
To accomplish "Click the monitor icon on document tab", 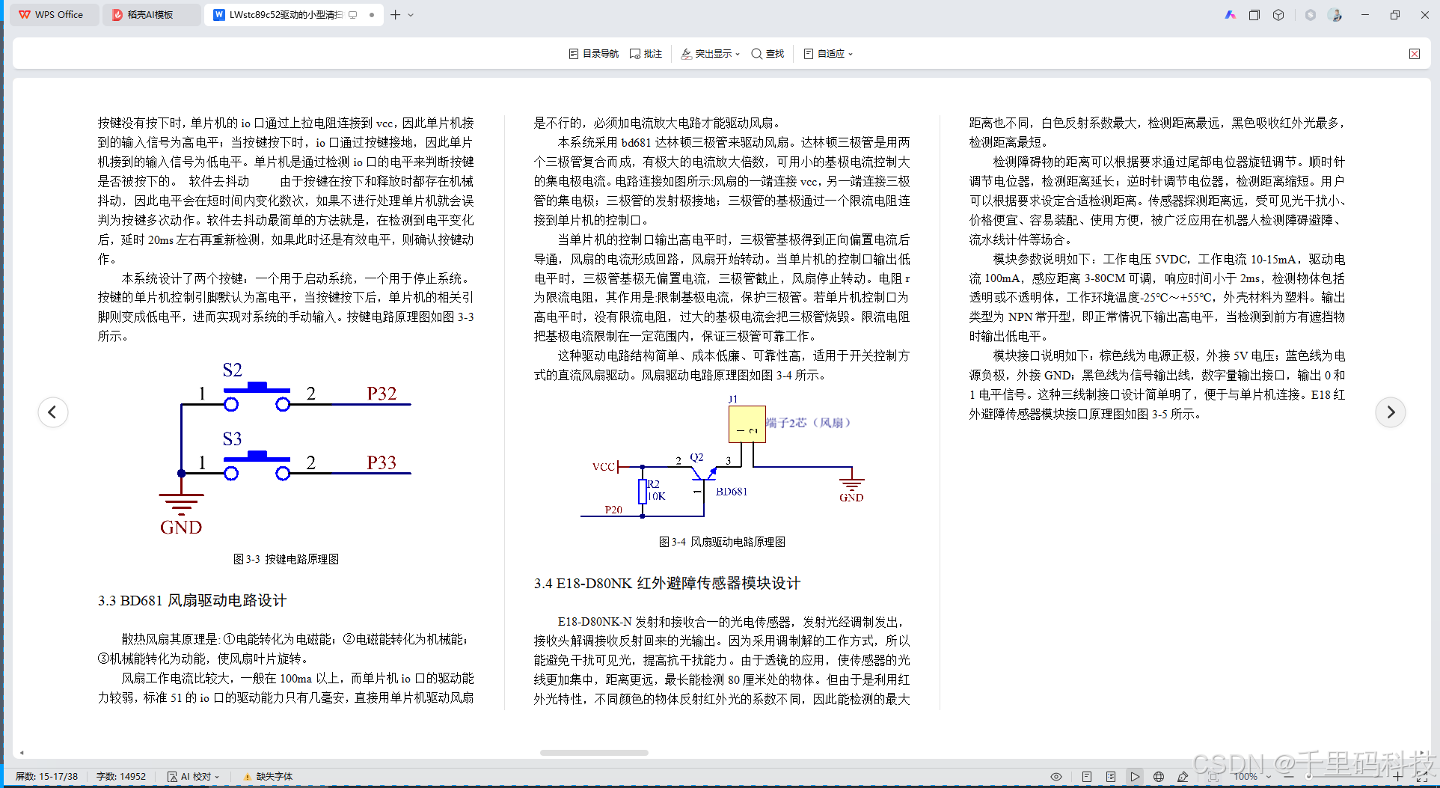I will click(353, 15).
